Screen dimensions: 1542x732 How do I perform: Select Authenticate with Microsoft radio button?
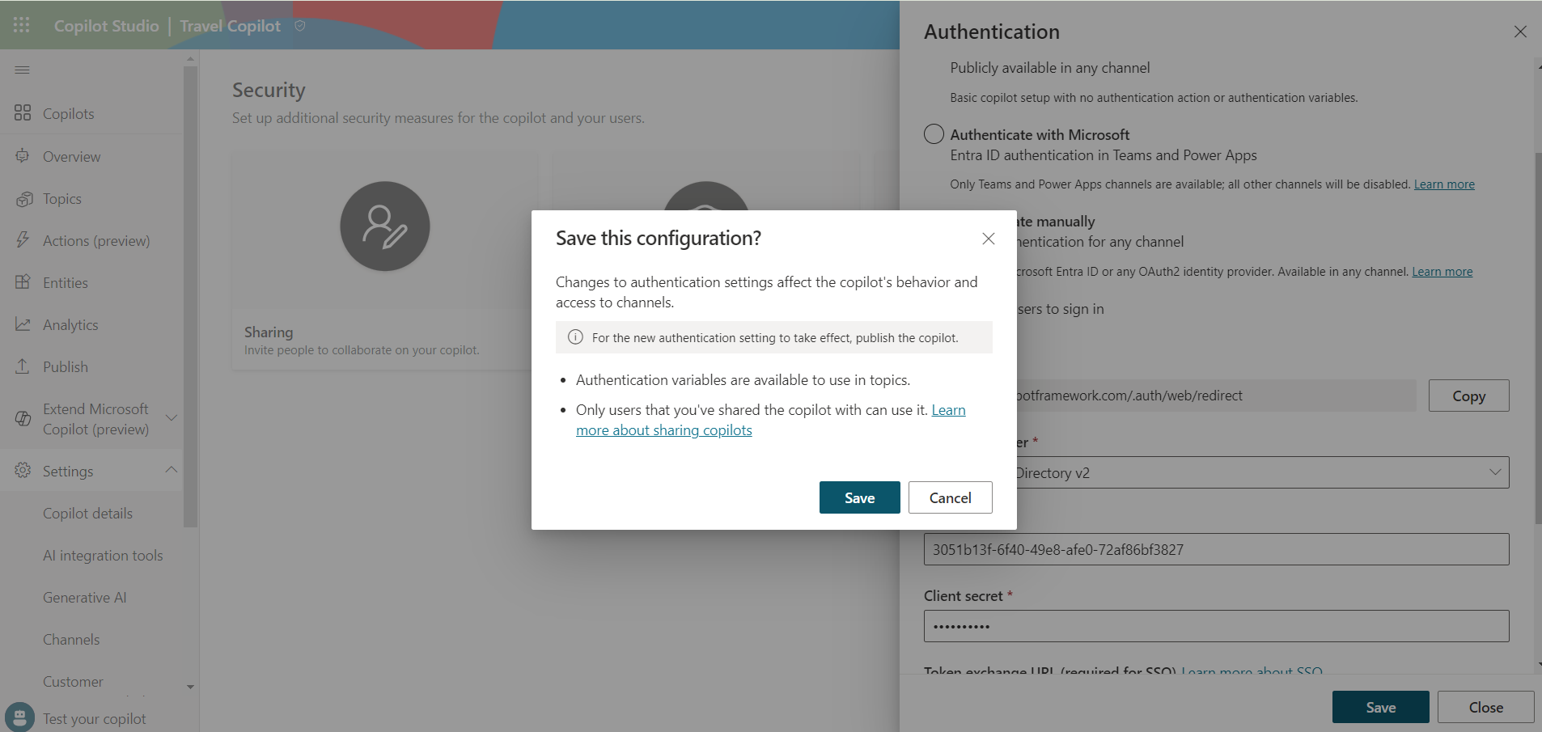pyautogui.click(x=934, y=134)
